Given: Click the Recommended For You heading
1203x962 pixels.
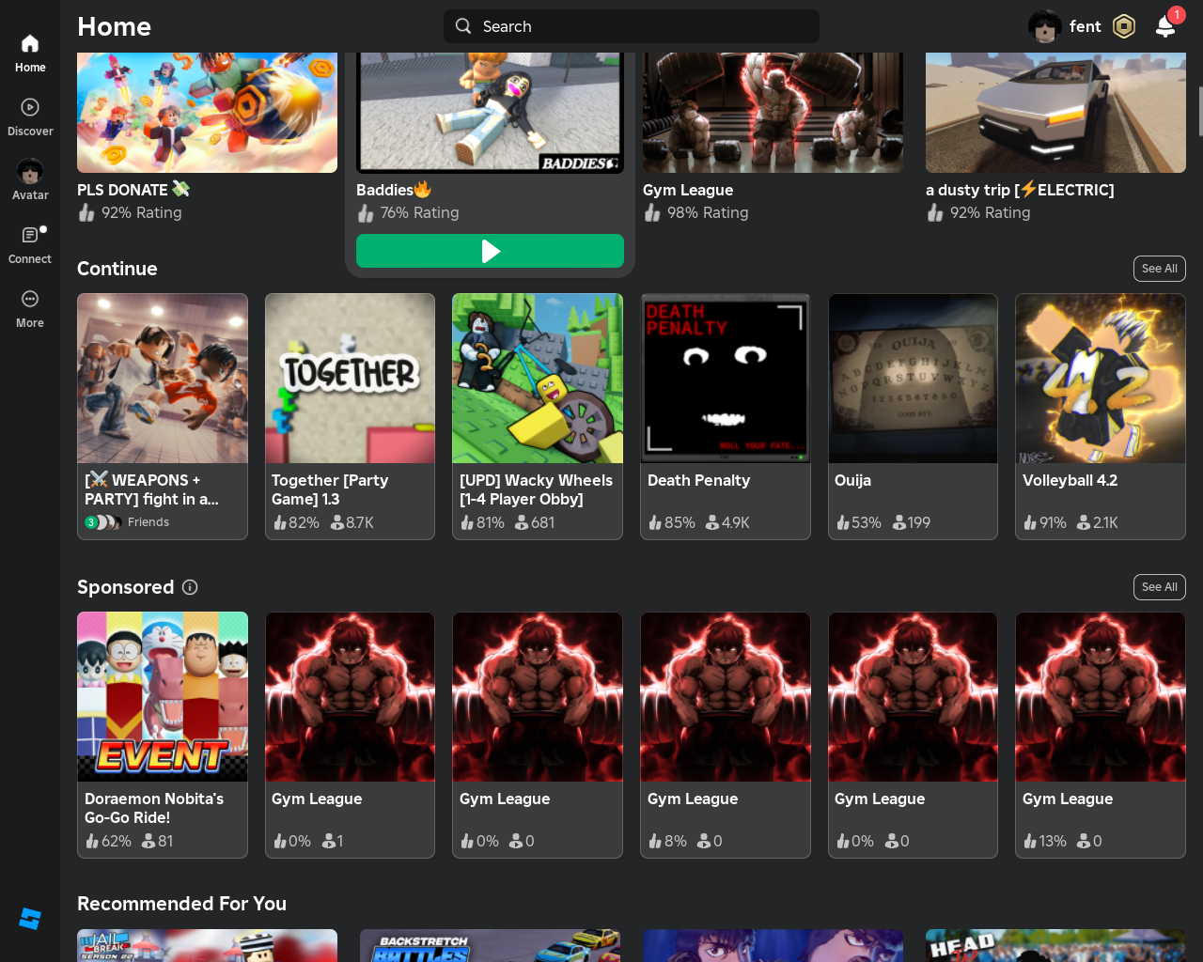Looking at the screenshot, I should [x=181, y=904].
